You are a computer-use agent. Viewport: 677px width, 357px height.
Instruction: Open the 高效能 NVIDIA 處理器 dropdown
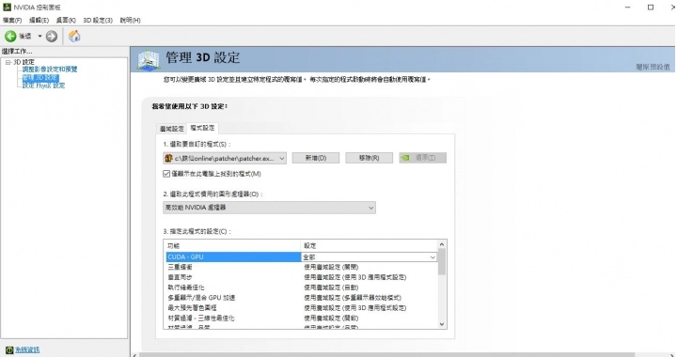269,208
